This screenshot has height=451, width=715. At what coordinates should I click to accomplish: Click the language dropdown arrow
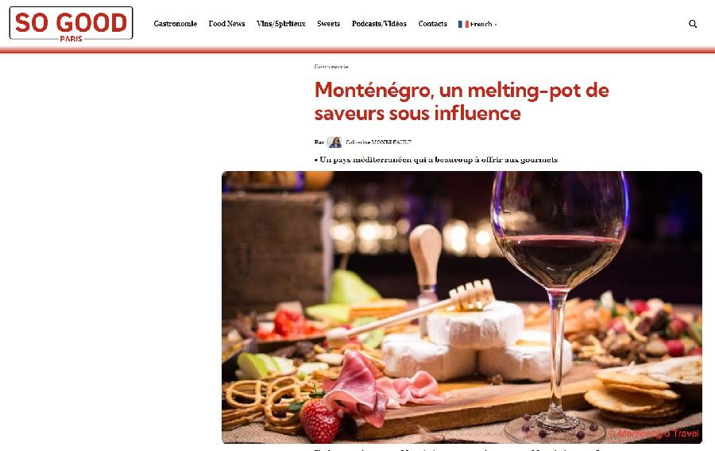point(496,24)
